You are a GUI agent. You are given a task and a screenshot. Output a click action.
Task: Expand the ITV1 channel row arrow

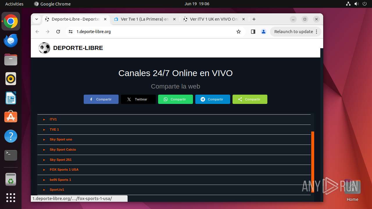pyautogui.click(x=44, y=120)
